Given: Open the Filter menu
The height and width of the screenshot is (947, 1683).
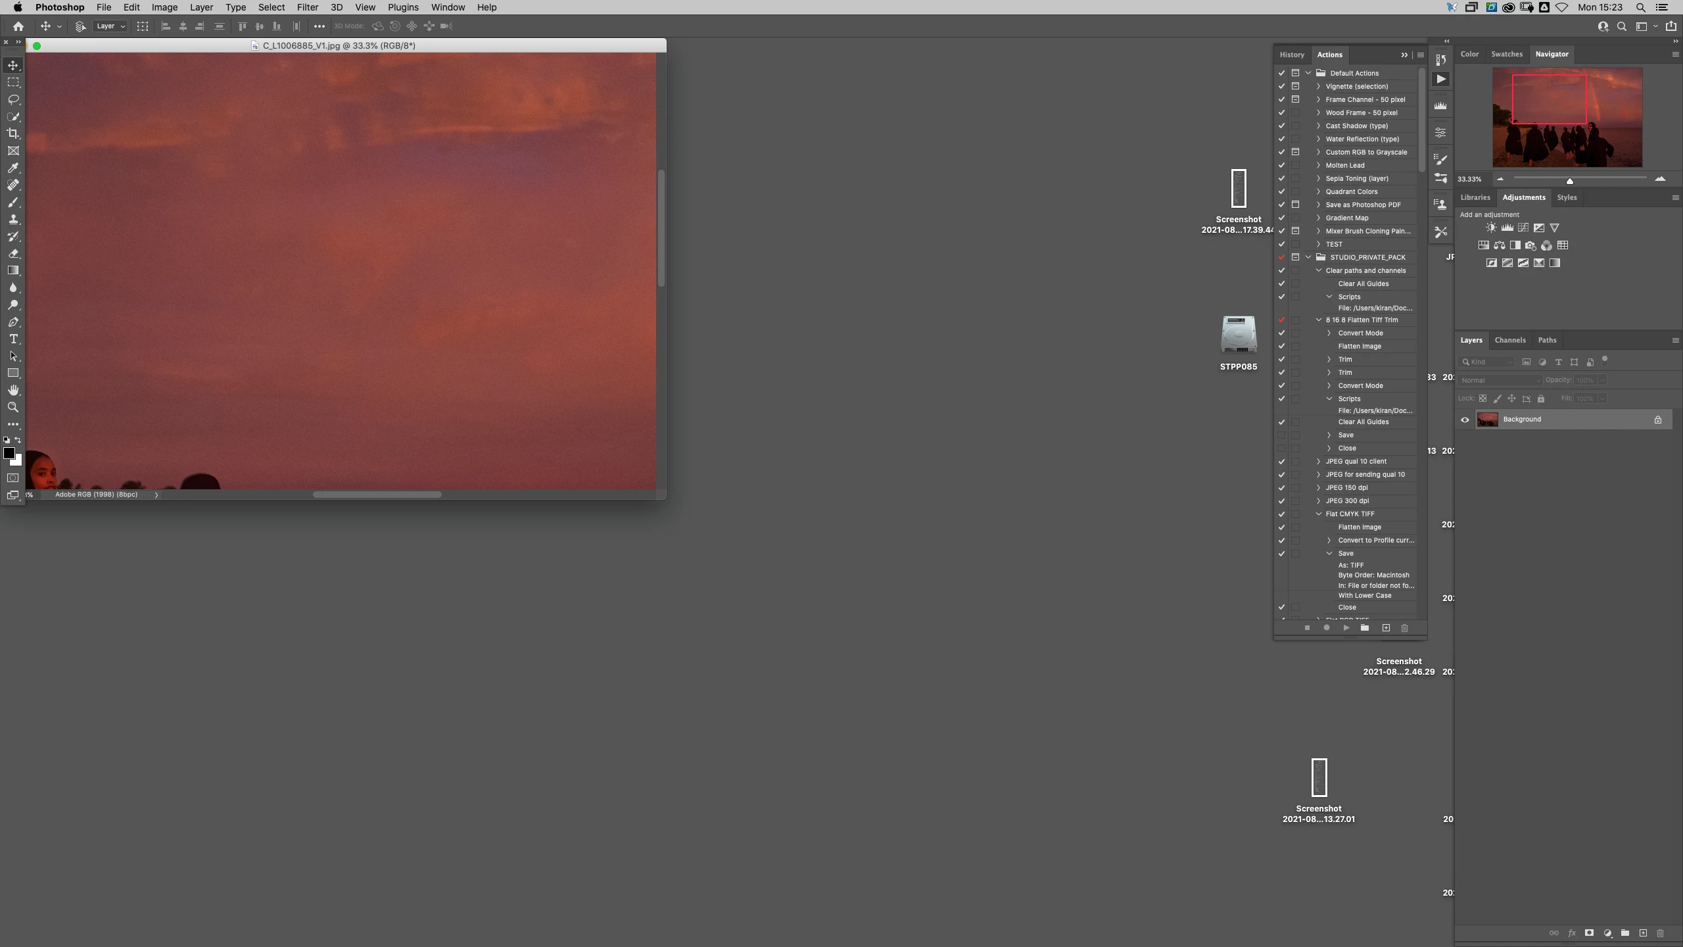Looking at the screenshot, I should tap(307, 7).
